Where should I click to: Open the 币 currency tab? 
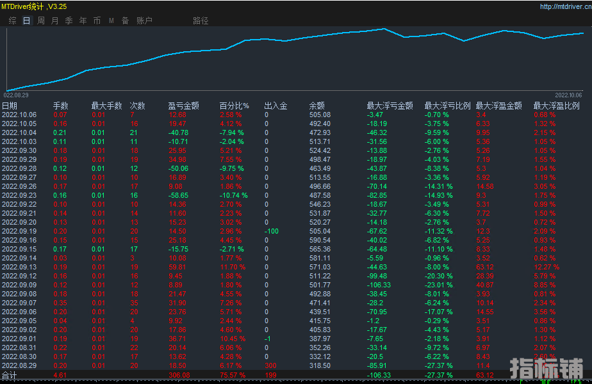click(97, 20)
